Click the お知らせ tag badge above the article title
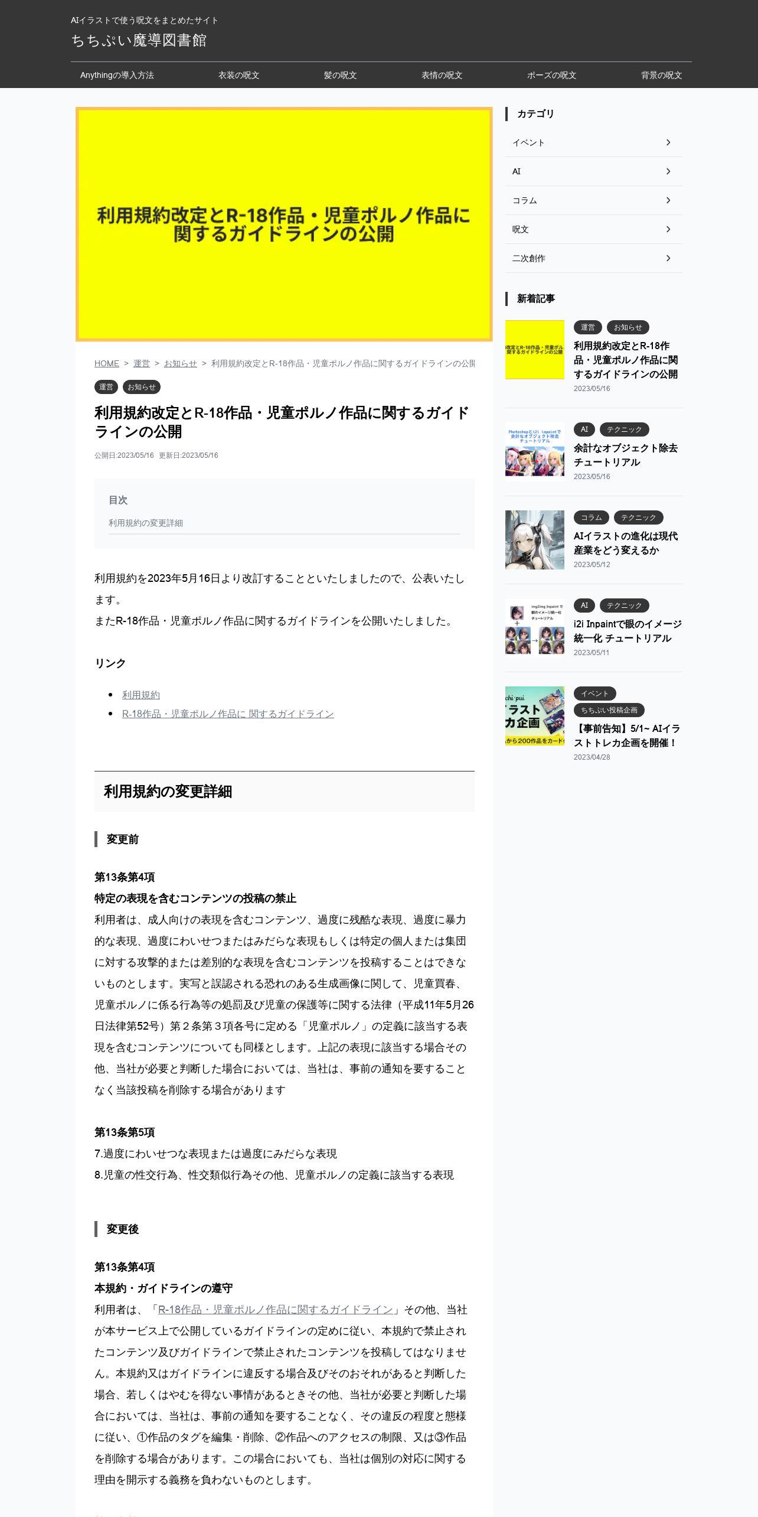The width and height of the screenshot is (758, 1517). (x=142, y=387)
